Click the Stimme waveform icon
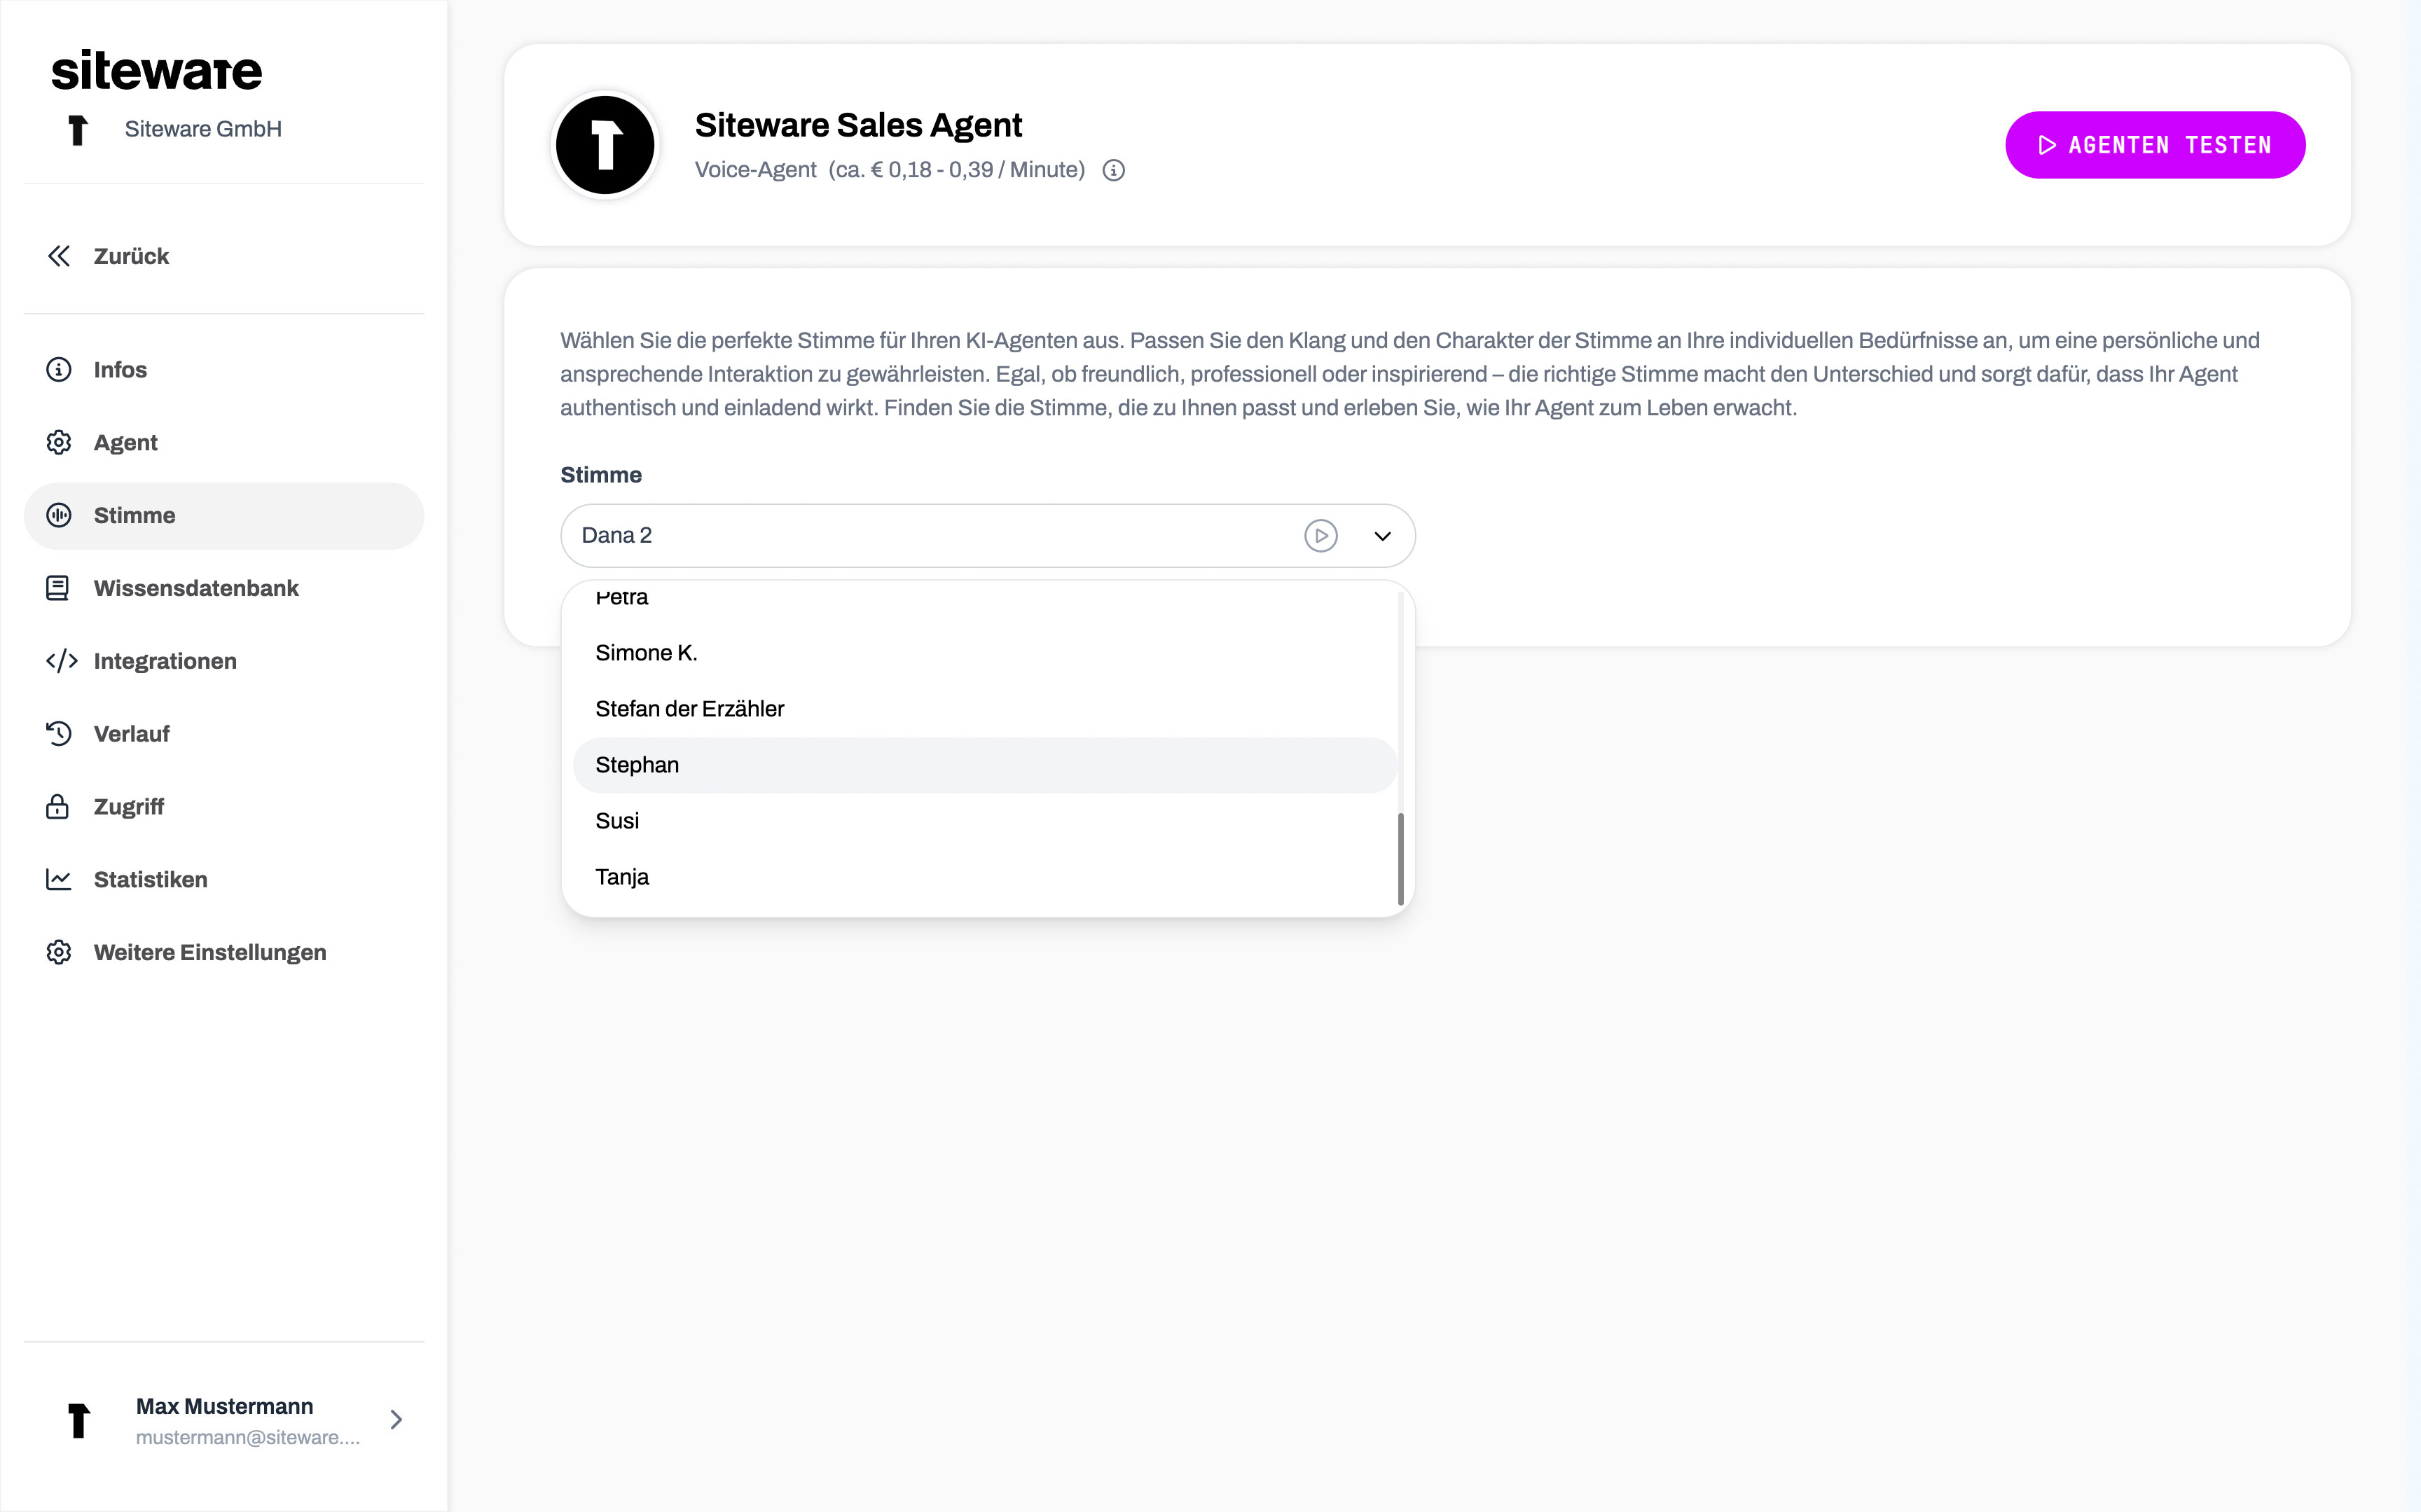This screenshot has width=2421, height=1512. (x=59, y=516)
